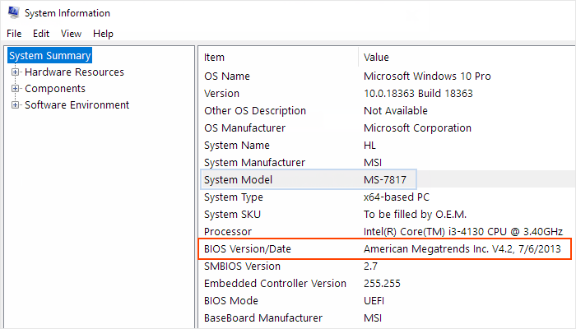
Task: Open the View menu
Action: [x=71, y=34]
